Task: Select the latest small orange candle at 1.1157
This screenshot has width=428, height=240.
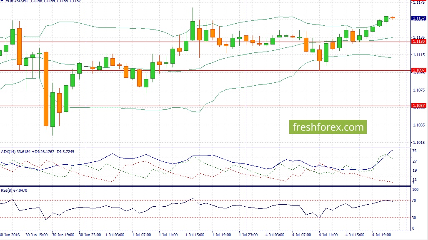Action: (x=393, y=18)
